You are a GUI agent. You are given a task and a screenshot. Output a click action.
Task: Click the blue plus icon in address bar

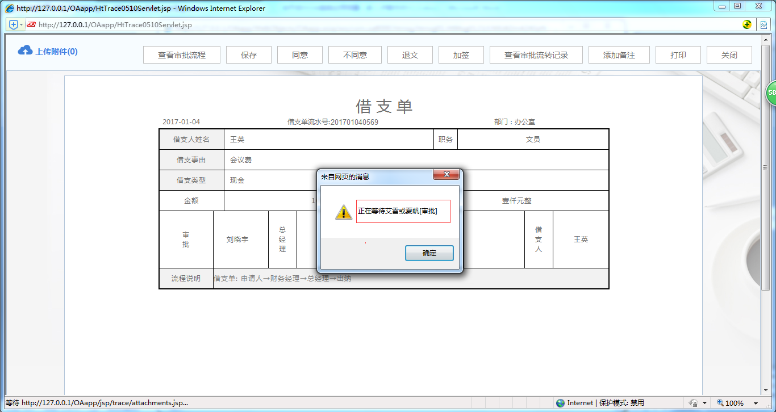(14, 25)
